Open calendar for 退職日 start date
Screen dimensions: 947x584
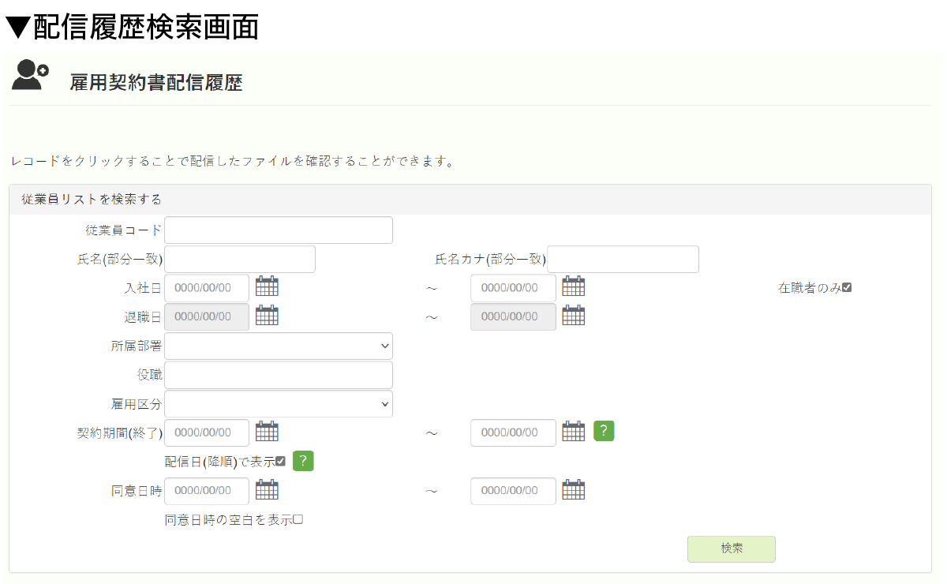[x=268, y=316]
